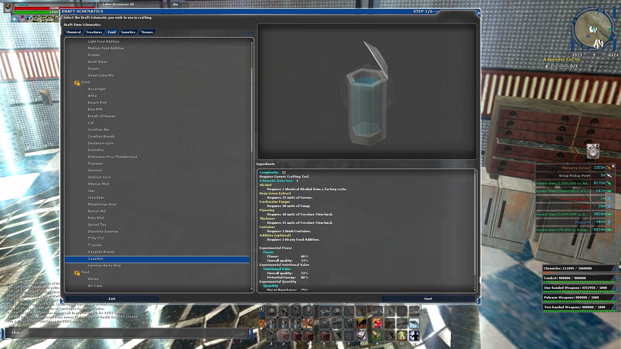Click the radar minimap in top right
Image resolution: width=621 pixels, height=349 pixels.
point(594,30)
